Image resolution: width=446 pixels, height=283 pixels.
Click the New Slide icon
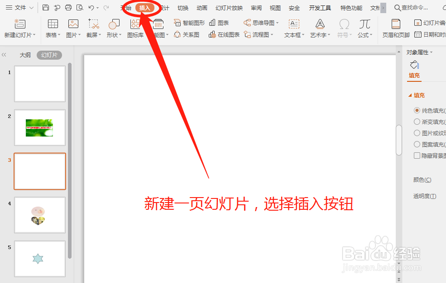coord(20,24)
